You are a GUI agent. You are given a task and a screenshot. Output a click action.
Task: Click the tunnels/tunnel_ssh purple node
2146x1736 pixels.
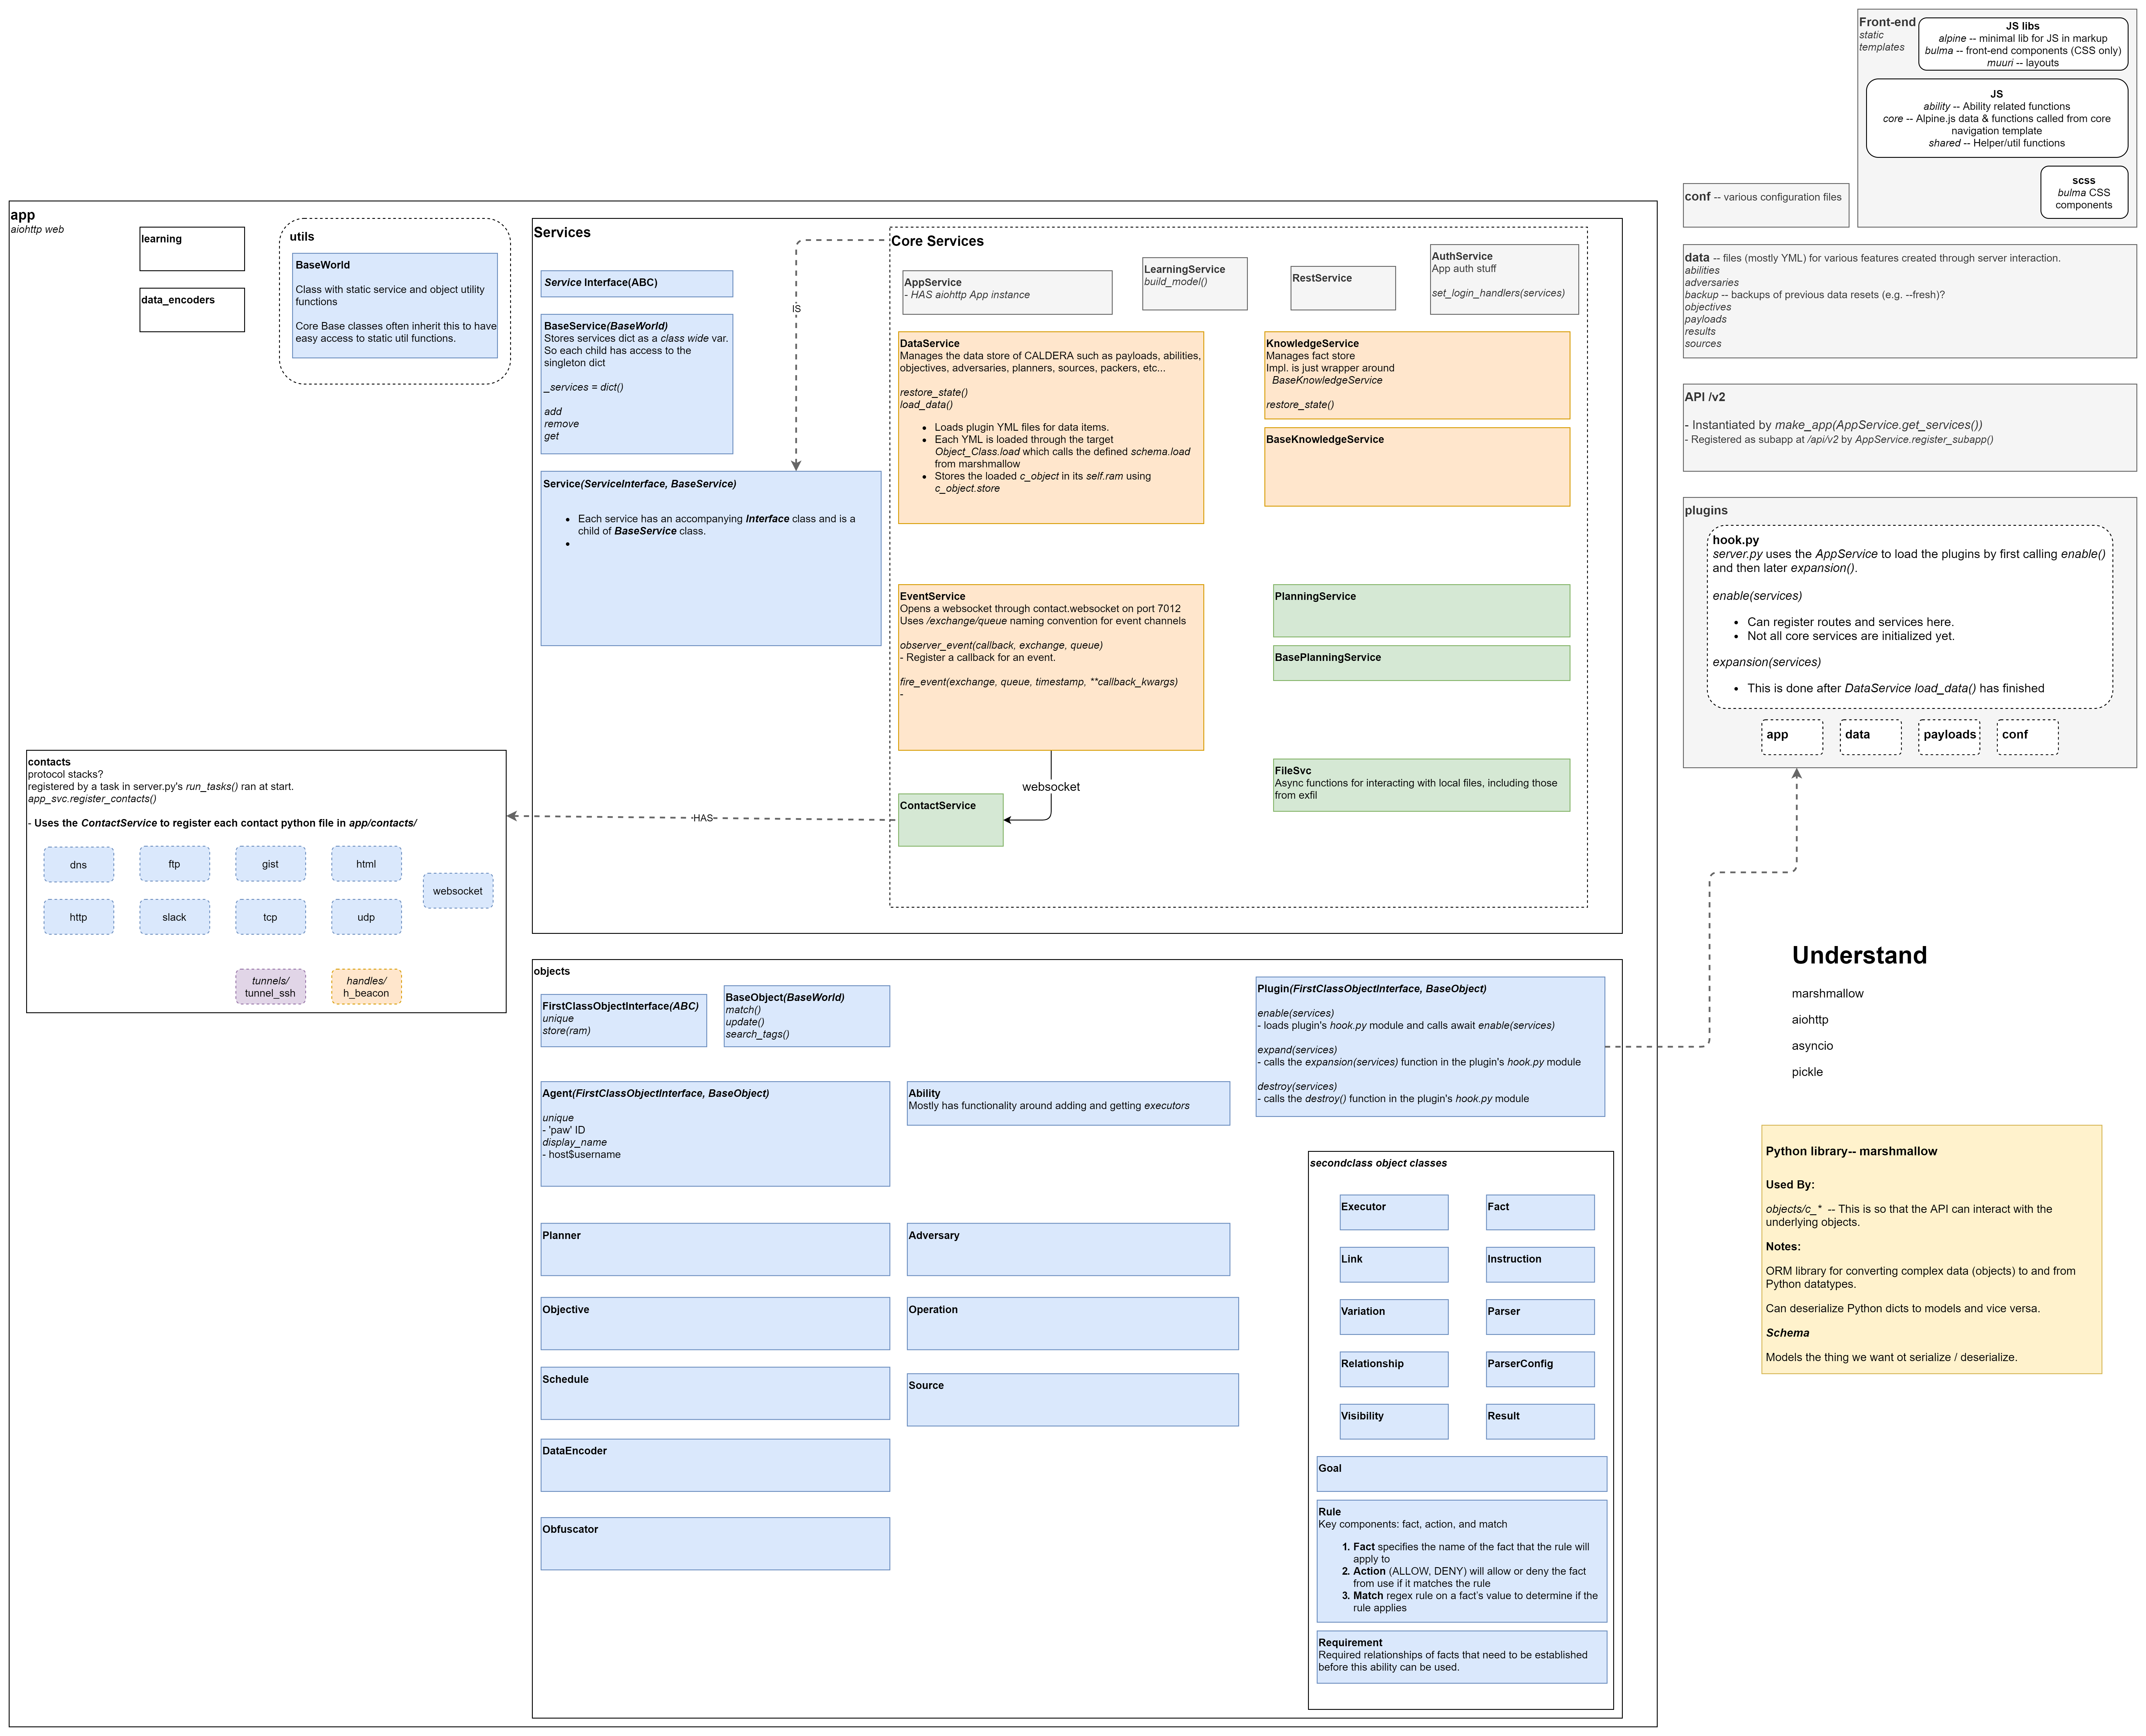(270, 987)
